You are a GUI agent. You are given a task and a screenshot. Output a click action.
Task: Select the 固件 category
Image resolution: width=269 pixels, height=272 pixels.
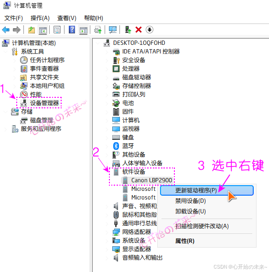click(x=128, y=112)
